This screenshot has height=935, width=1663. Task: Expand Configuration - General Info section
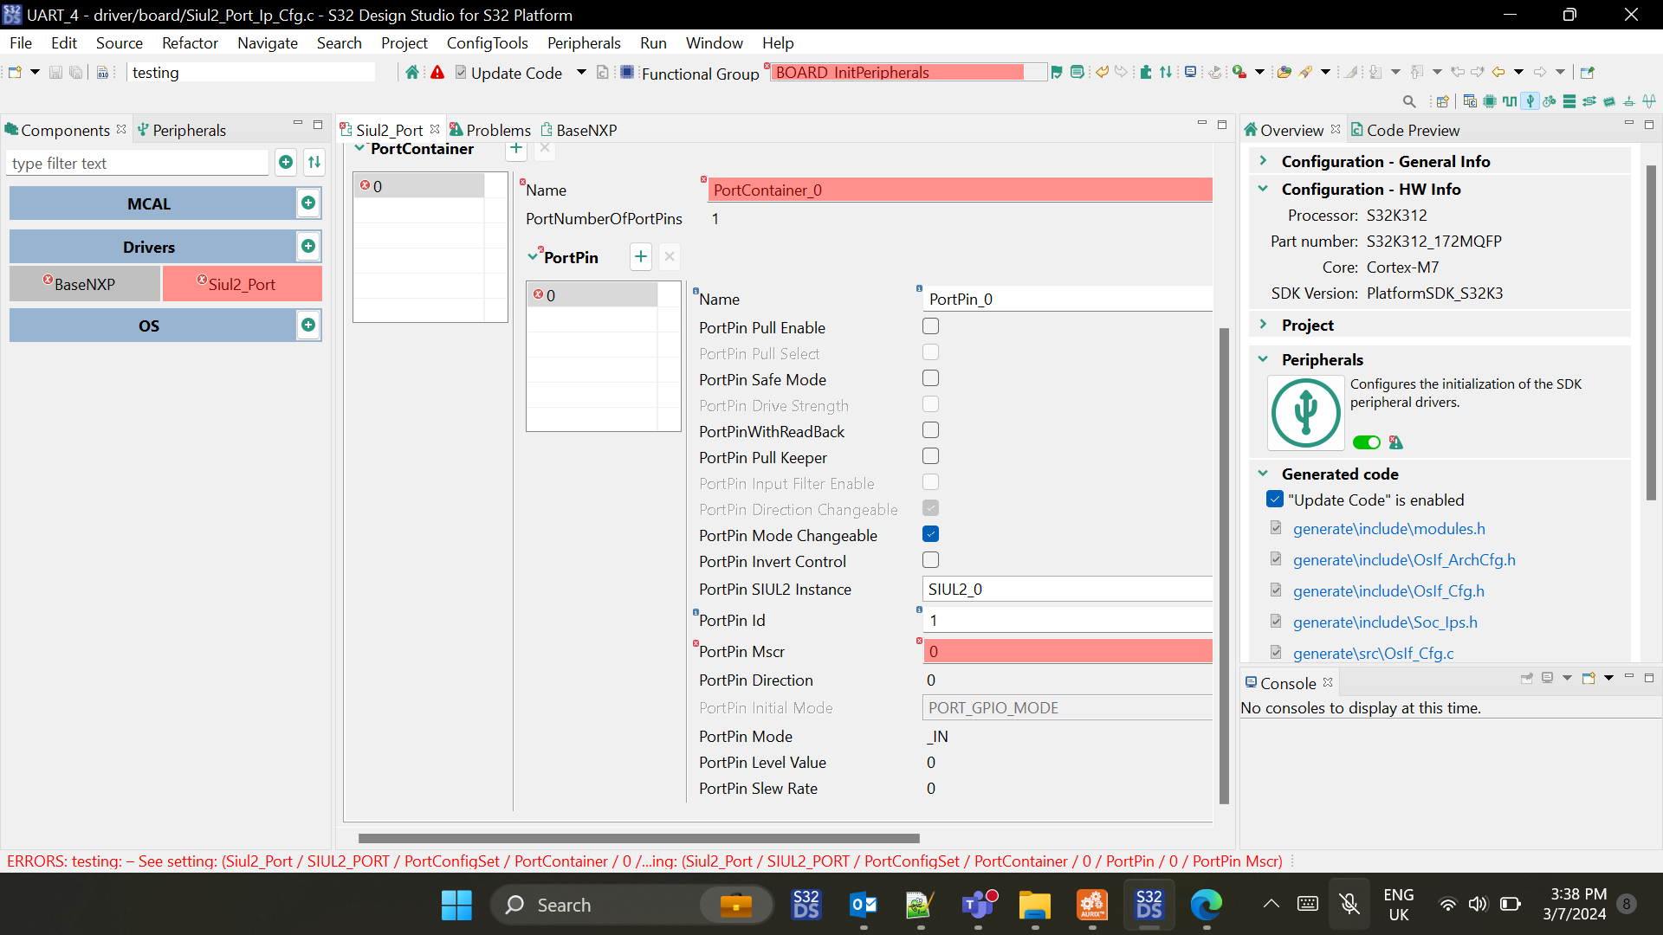pos(1263,161)
